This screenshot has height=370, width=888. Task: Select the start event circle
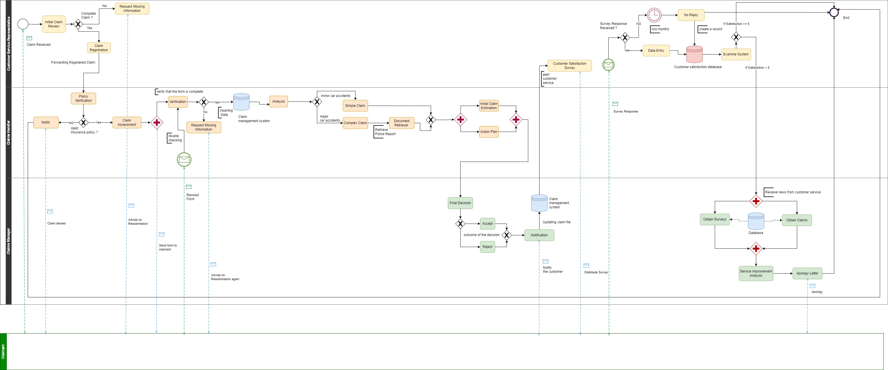[23, 24]
